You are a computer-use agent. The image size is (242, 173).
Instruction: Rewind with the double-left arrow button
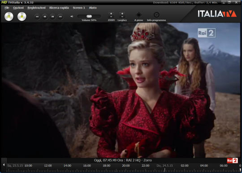[x=45, y=17]
